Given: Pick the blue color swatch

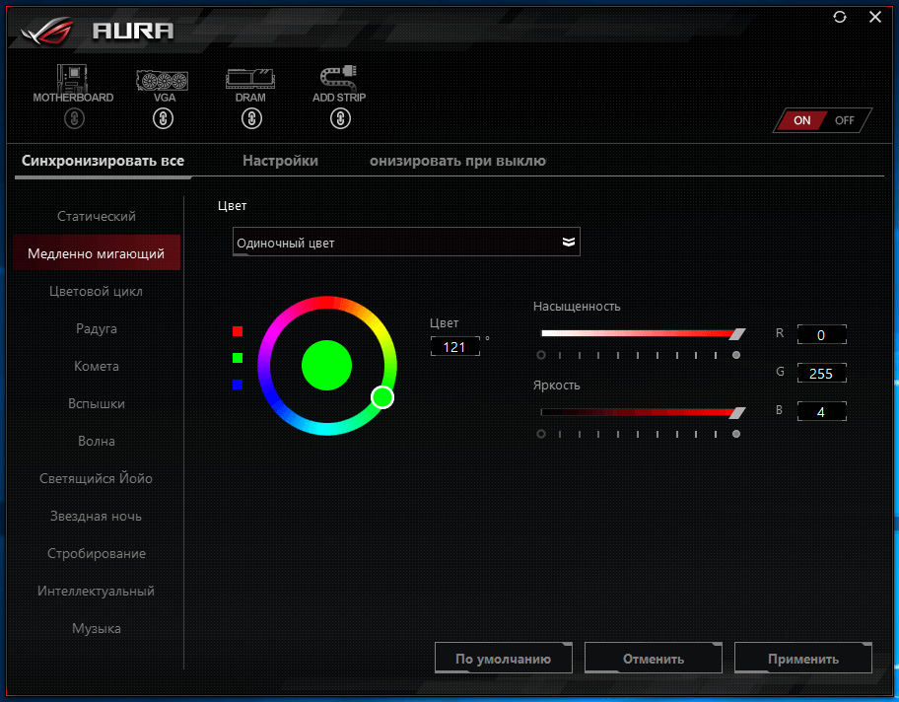Looking at the screenshot, I should pyautogui.click(x=238, y=385).
